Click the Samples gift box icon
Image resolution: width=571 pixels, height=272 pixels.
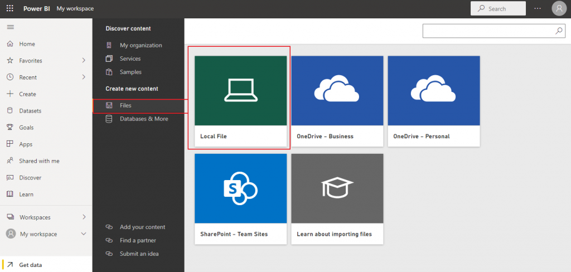[109, 72]
